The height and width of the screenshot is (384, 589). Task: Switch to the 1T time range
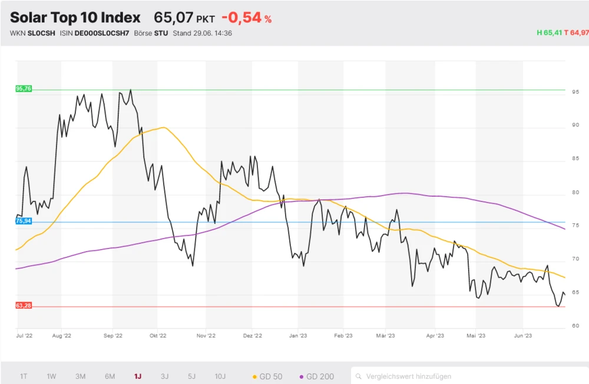(24, 376)
